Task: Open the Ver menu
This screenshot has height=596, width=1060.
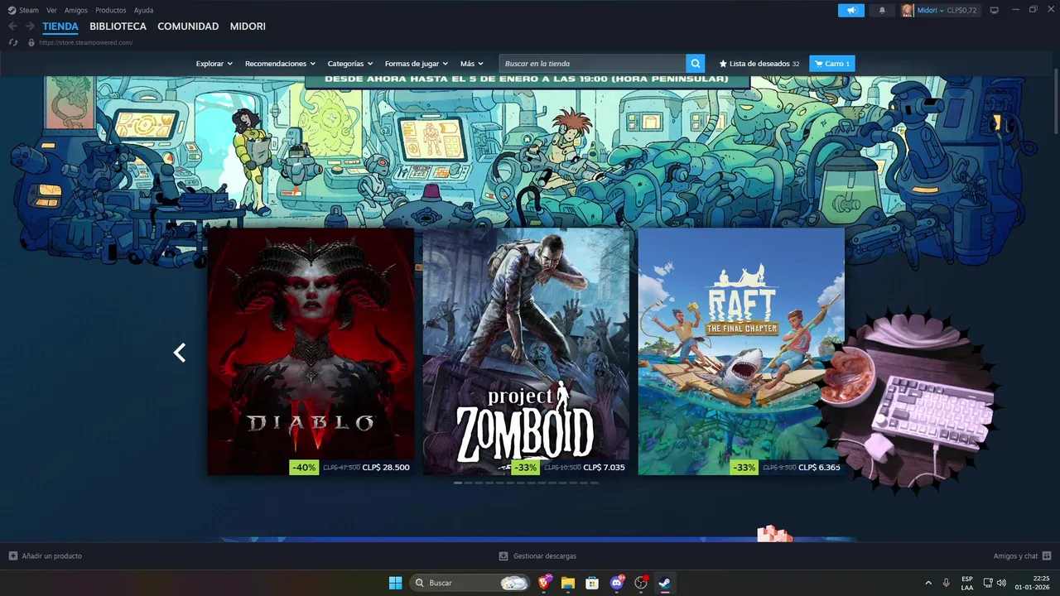Action: [51, 10]
